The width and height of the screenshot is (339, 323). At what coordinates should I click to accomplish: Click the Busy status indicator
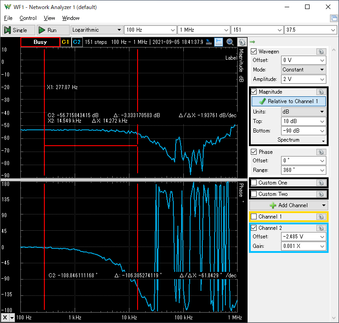(x=40, y=42)
